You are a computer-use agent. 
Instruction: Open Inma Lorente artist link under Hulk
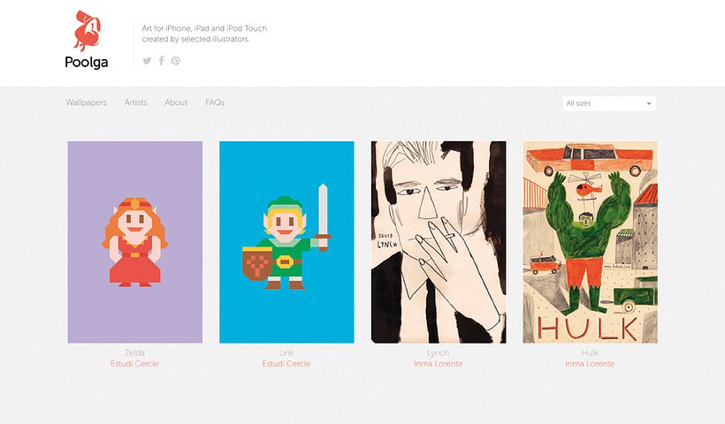click(x=590, y=364)
